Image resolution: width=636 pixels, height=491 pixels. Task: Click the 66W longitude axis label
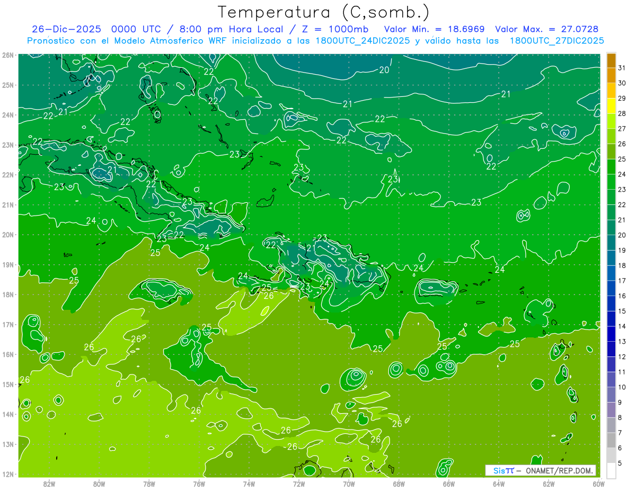pyautogui.click(x=449, y=483)
